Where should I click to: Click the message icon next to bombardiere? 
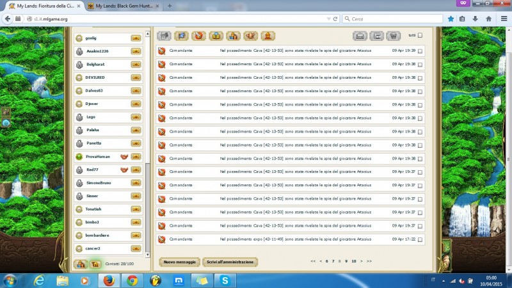pyautogui.click(x=136, y=236)
